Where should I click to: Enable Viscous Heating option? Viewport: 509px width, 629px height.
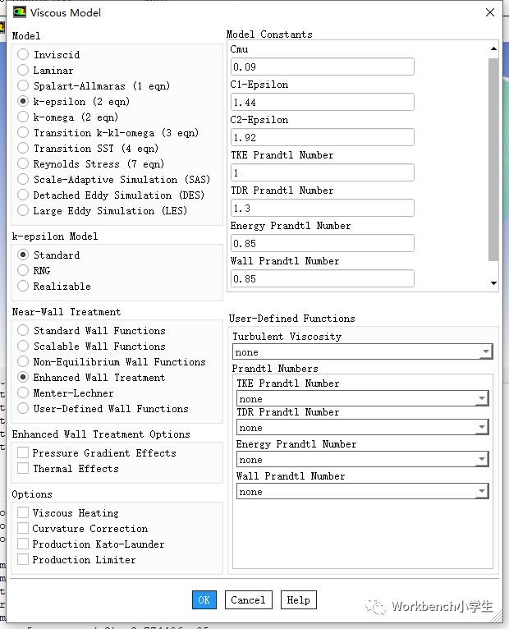[x=23, y=512]
